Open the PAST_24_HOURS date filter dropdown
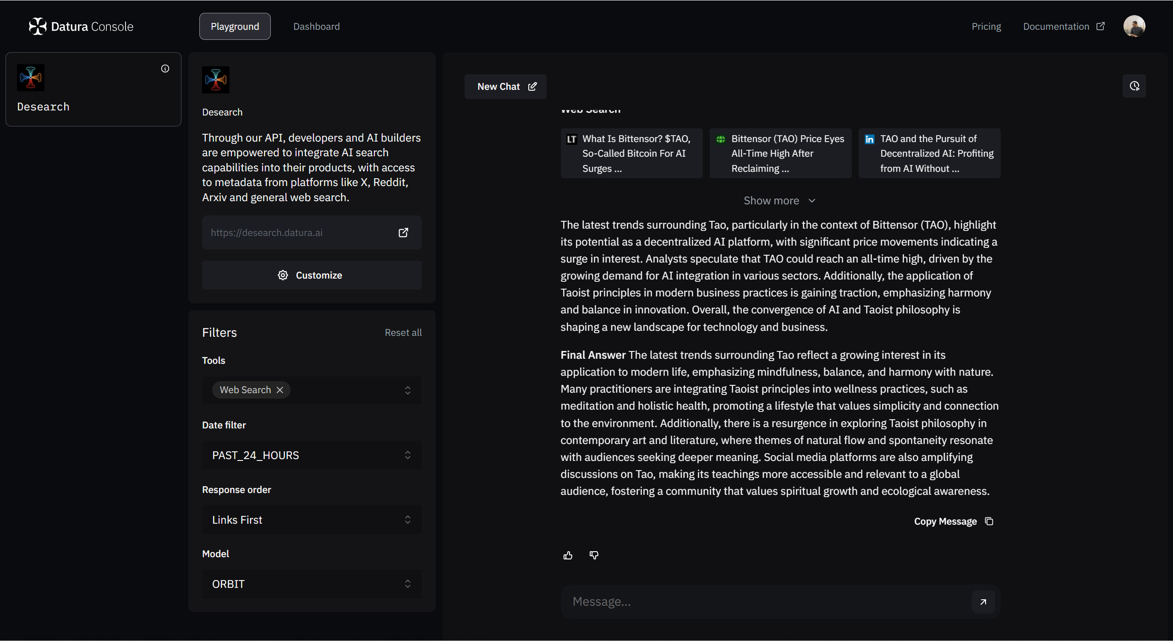1173x641 pixels. (312, 455)
